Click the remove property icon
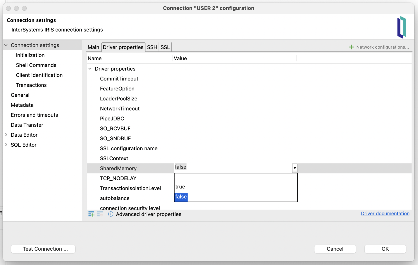 coord(100,214)
